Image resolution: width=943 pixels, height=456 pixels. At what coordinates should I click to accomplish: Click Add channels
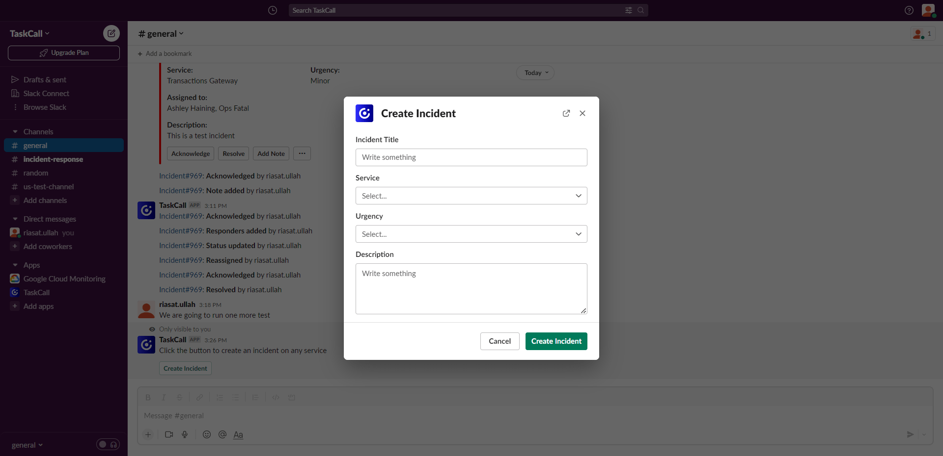64,201
